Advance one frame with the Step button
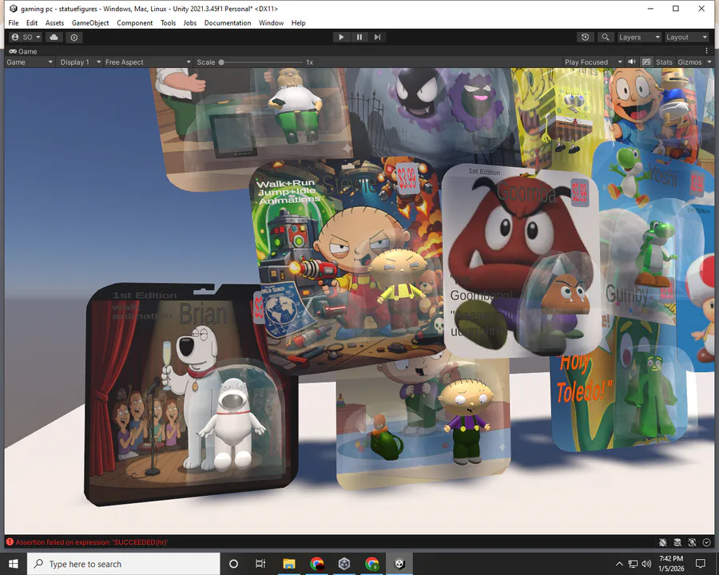The height and width of the screenshot is (575, 719). [377, 38]
